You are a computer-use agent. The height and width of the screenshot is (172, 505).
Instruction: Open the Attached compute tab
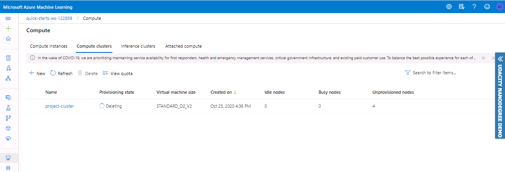click(183, 46)
